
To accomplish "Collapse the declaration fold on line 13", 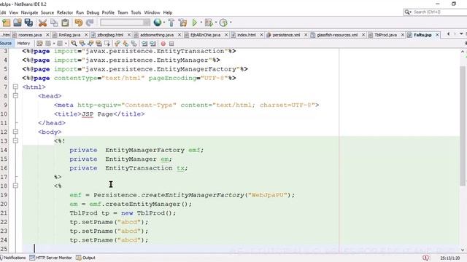I will pos(15,140).
